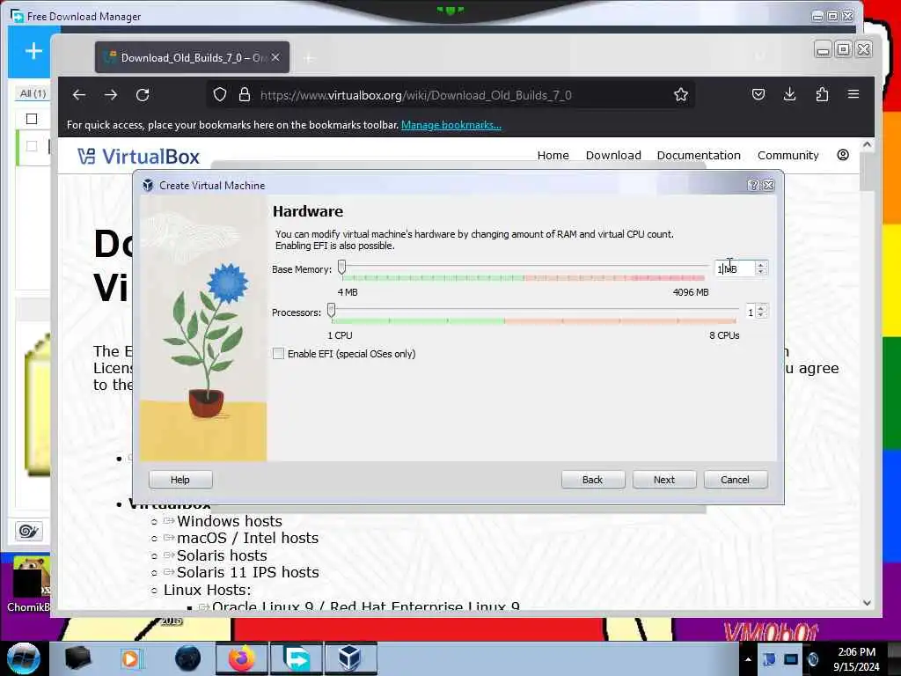This screenshot has height=676, width=901.
Task: Tick the download row checkbox in Free Download Manager
Action: pos(32,146)
